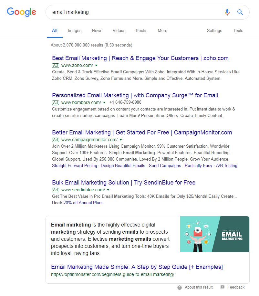
Task: Open the More search options menu
Action: click(x=162, y=31)
